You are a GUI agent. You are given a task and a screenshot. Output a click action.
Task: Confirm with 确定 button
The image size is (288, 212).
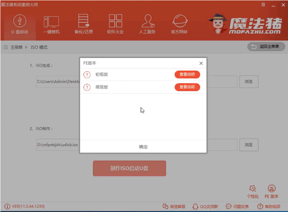pyautogui.click(x=143, y=147)
